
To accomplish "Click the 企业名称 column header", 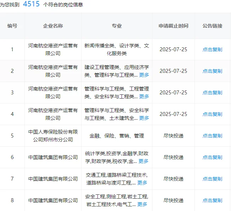I will pyautogui.click(x=53, y=26).
